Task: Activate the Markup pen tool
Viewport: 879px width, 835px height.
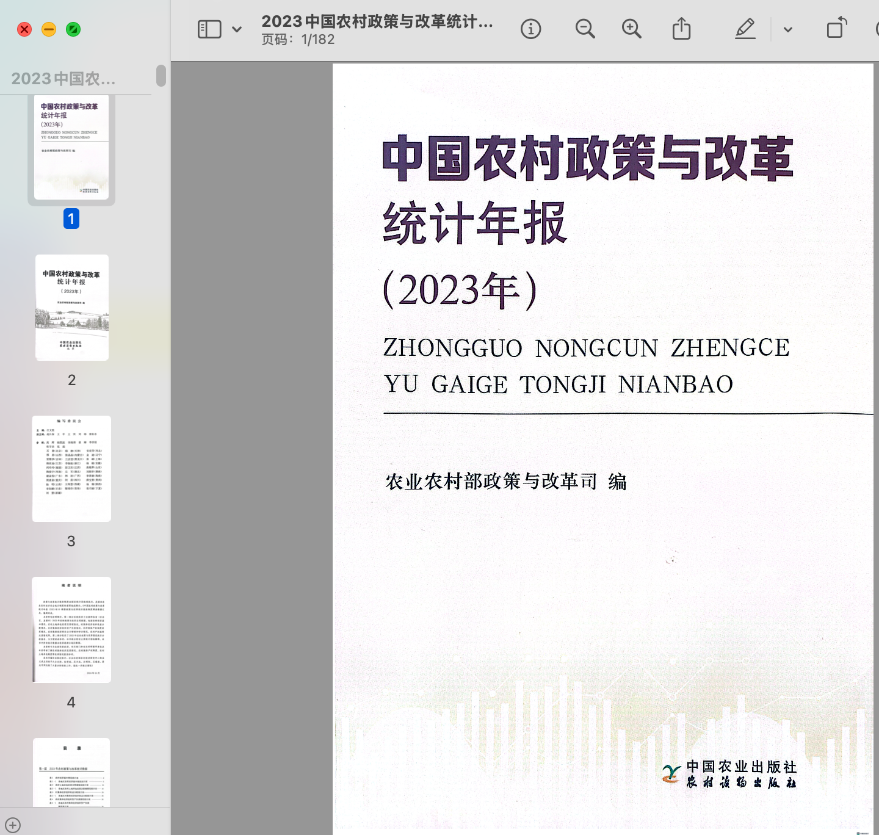Action: [x=745, y=29]
